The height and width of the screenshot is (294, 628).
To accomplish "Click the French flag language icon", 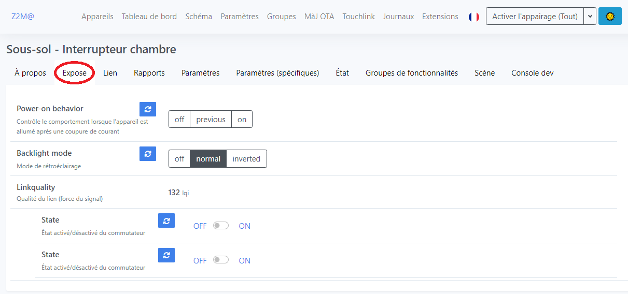I will [x=474, y=17].
